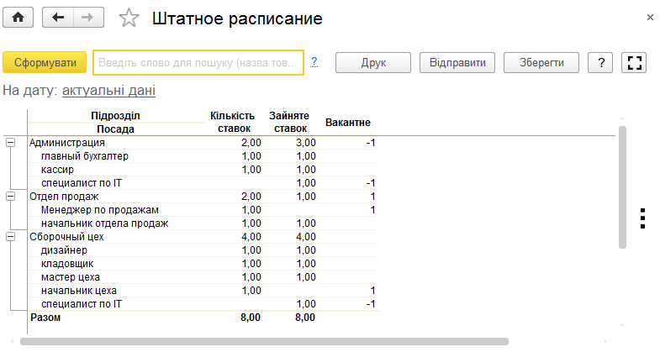Add to favorites with the star icon
The image size is (660, 352).
(129, 18)
